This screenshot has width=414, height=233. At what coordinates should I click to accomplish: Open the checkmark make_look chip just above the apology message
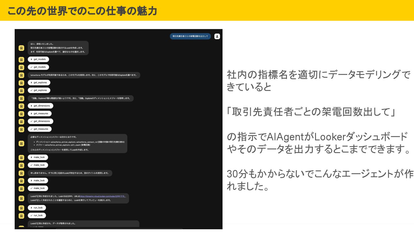[38, 165]
